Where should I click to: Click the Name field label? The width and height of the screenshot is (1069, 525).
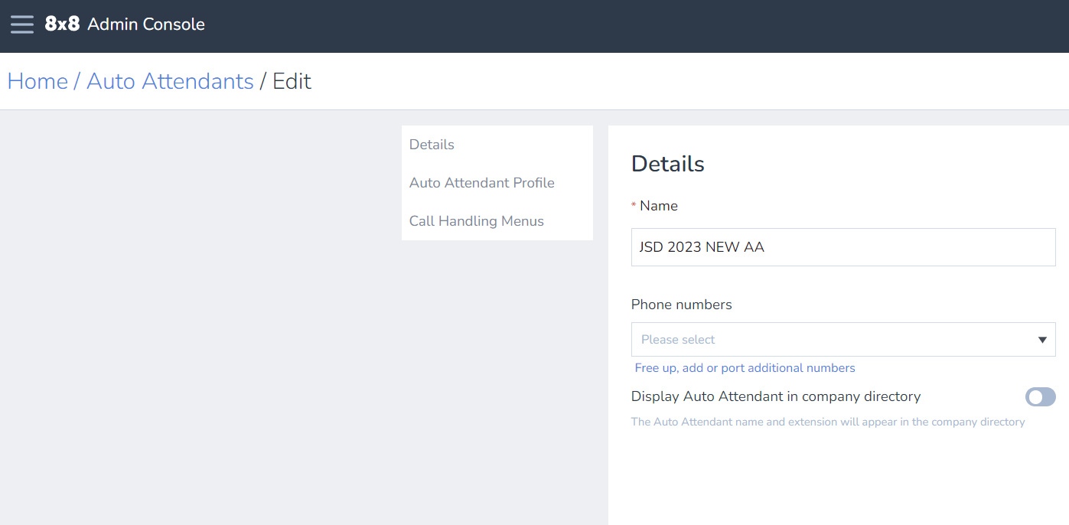point(659,206)
